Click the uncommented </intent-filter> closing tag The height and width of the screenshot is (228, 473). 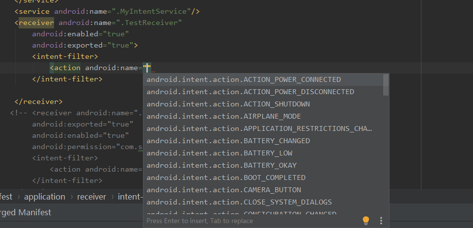click(67, 79)
